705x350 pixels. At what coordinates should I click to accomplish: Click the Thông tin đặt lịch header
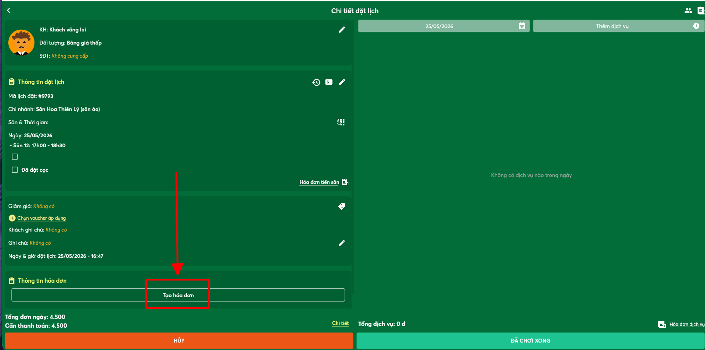point(41,82)
